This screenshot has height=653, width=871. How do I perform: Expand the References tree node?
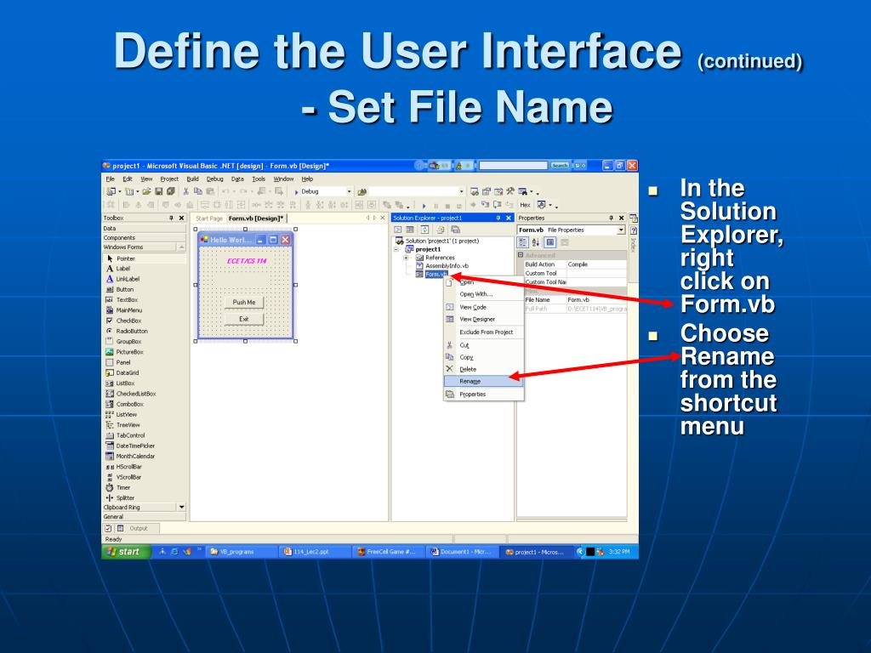tap(406, 258)
